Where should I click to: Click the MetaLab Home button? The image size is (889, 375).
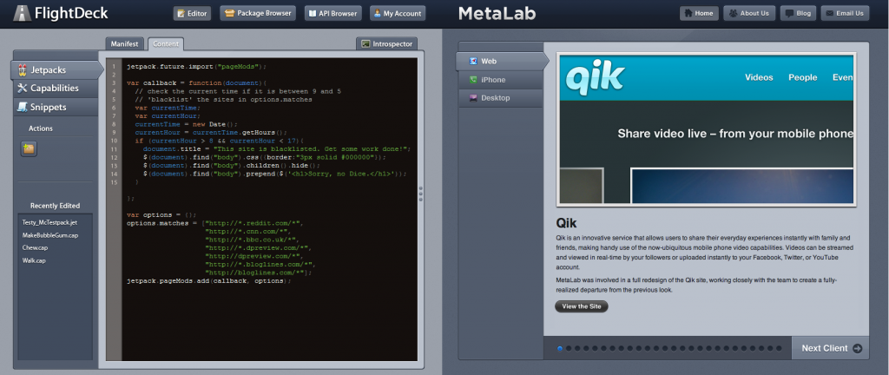pos(698,13)
